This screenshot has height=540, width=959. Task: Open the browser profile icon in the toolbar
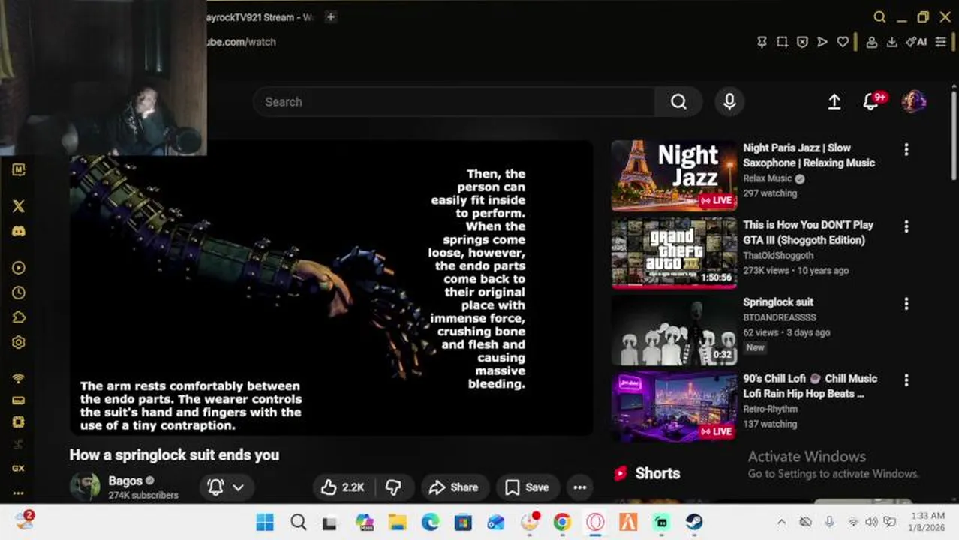tap(872, 42)
